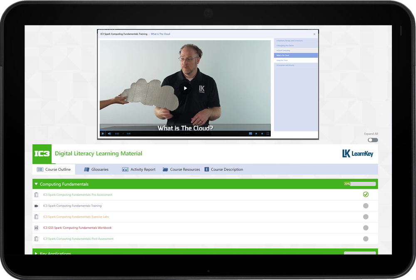Click the Training video camera icon
Image resolution: width=416 pixels, height=280 pixels.
pyautogui.click(x=36, y=206)
